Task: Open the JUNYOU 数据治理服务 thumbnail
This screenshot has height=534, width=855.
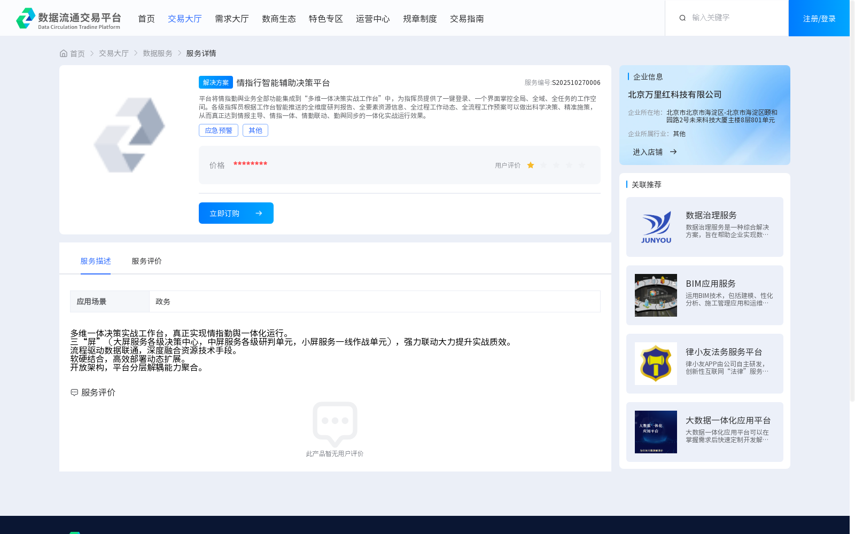Action: click(x=656, y=227)
